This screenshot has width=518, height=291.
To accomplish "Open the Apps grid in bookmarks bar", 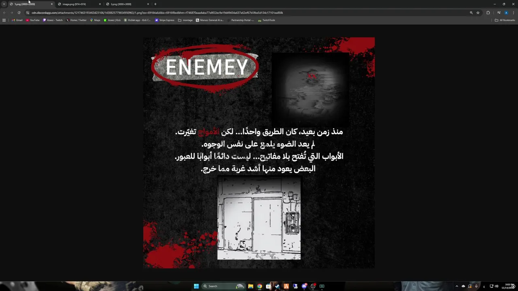I will point(4,20).
